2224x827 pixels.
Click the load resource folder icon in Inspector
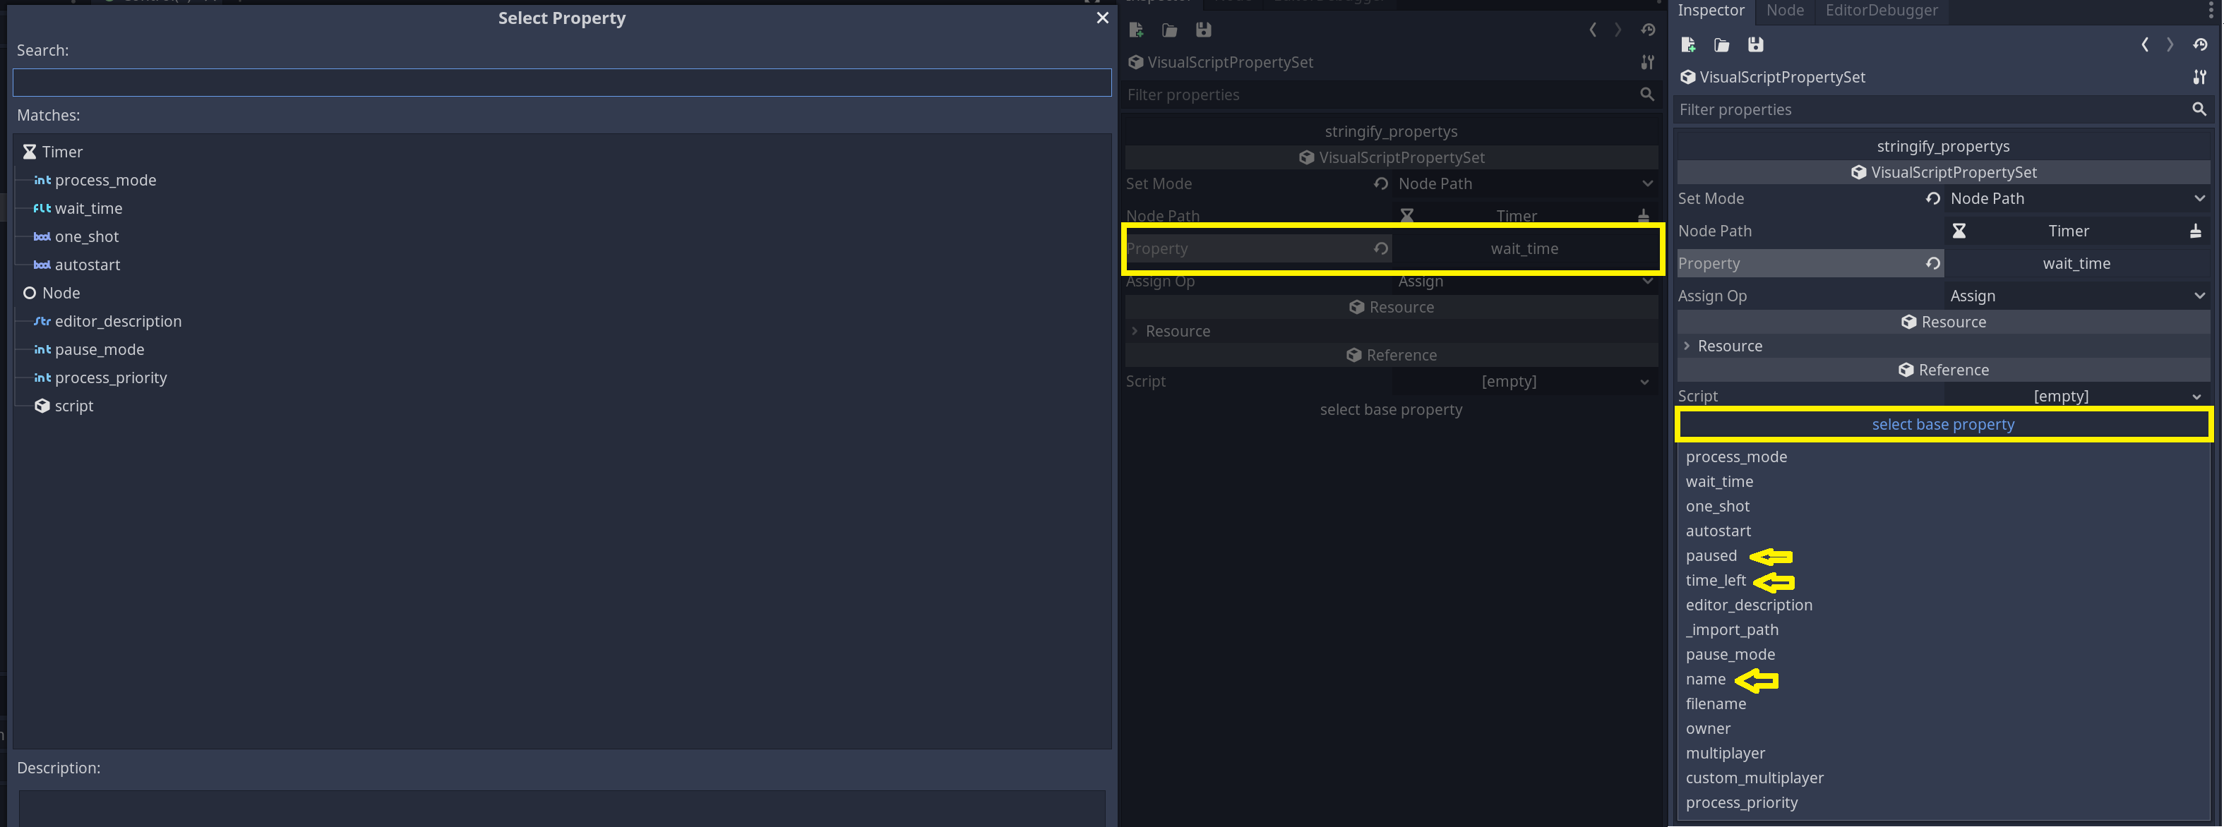pyautogui.click(x=1721, y=45)
